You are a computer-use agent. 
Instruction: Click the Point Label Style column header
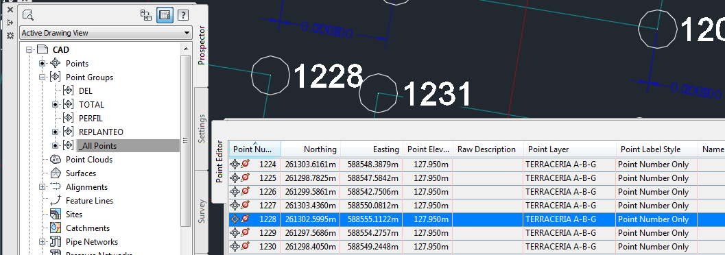(x=656, y=149)
